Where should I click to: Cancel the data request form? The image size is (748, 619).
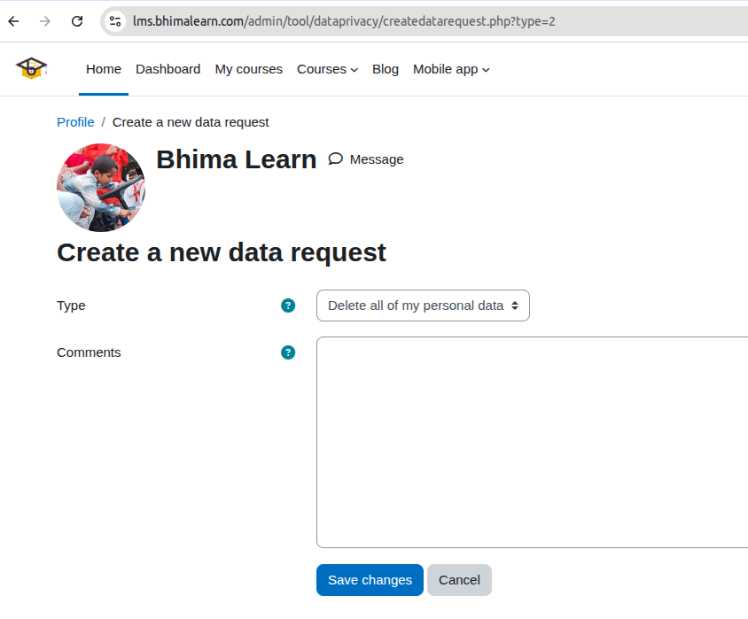coord(459,580)
